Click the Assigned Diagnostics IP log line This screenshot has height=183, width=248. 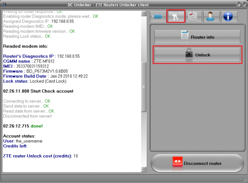(x=38, y=21)
